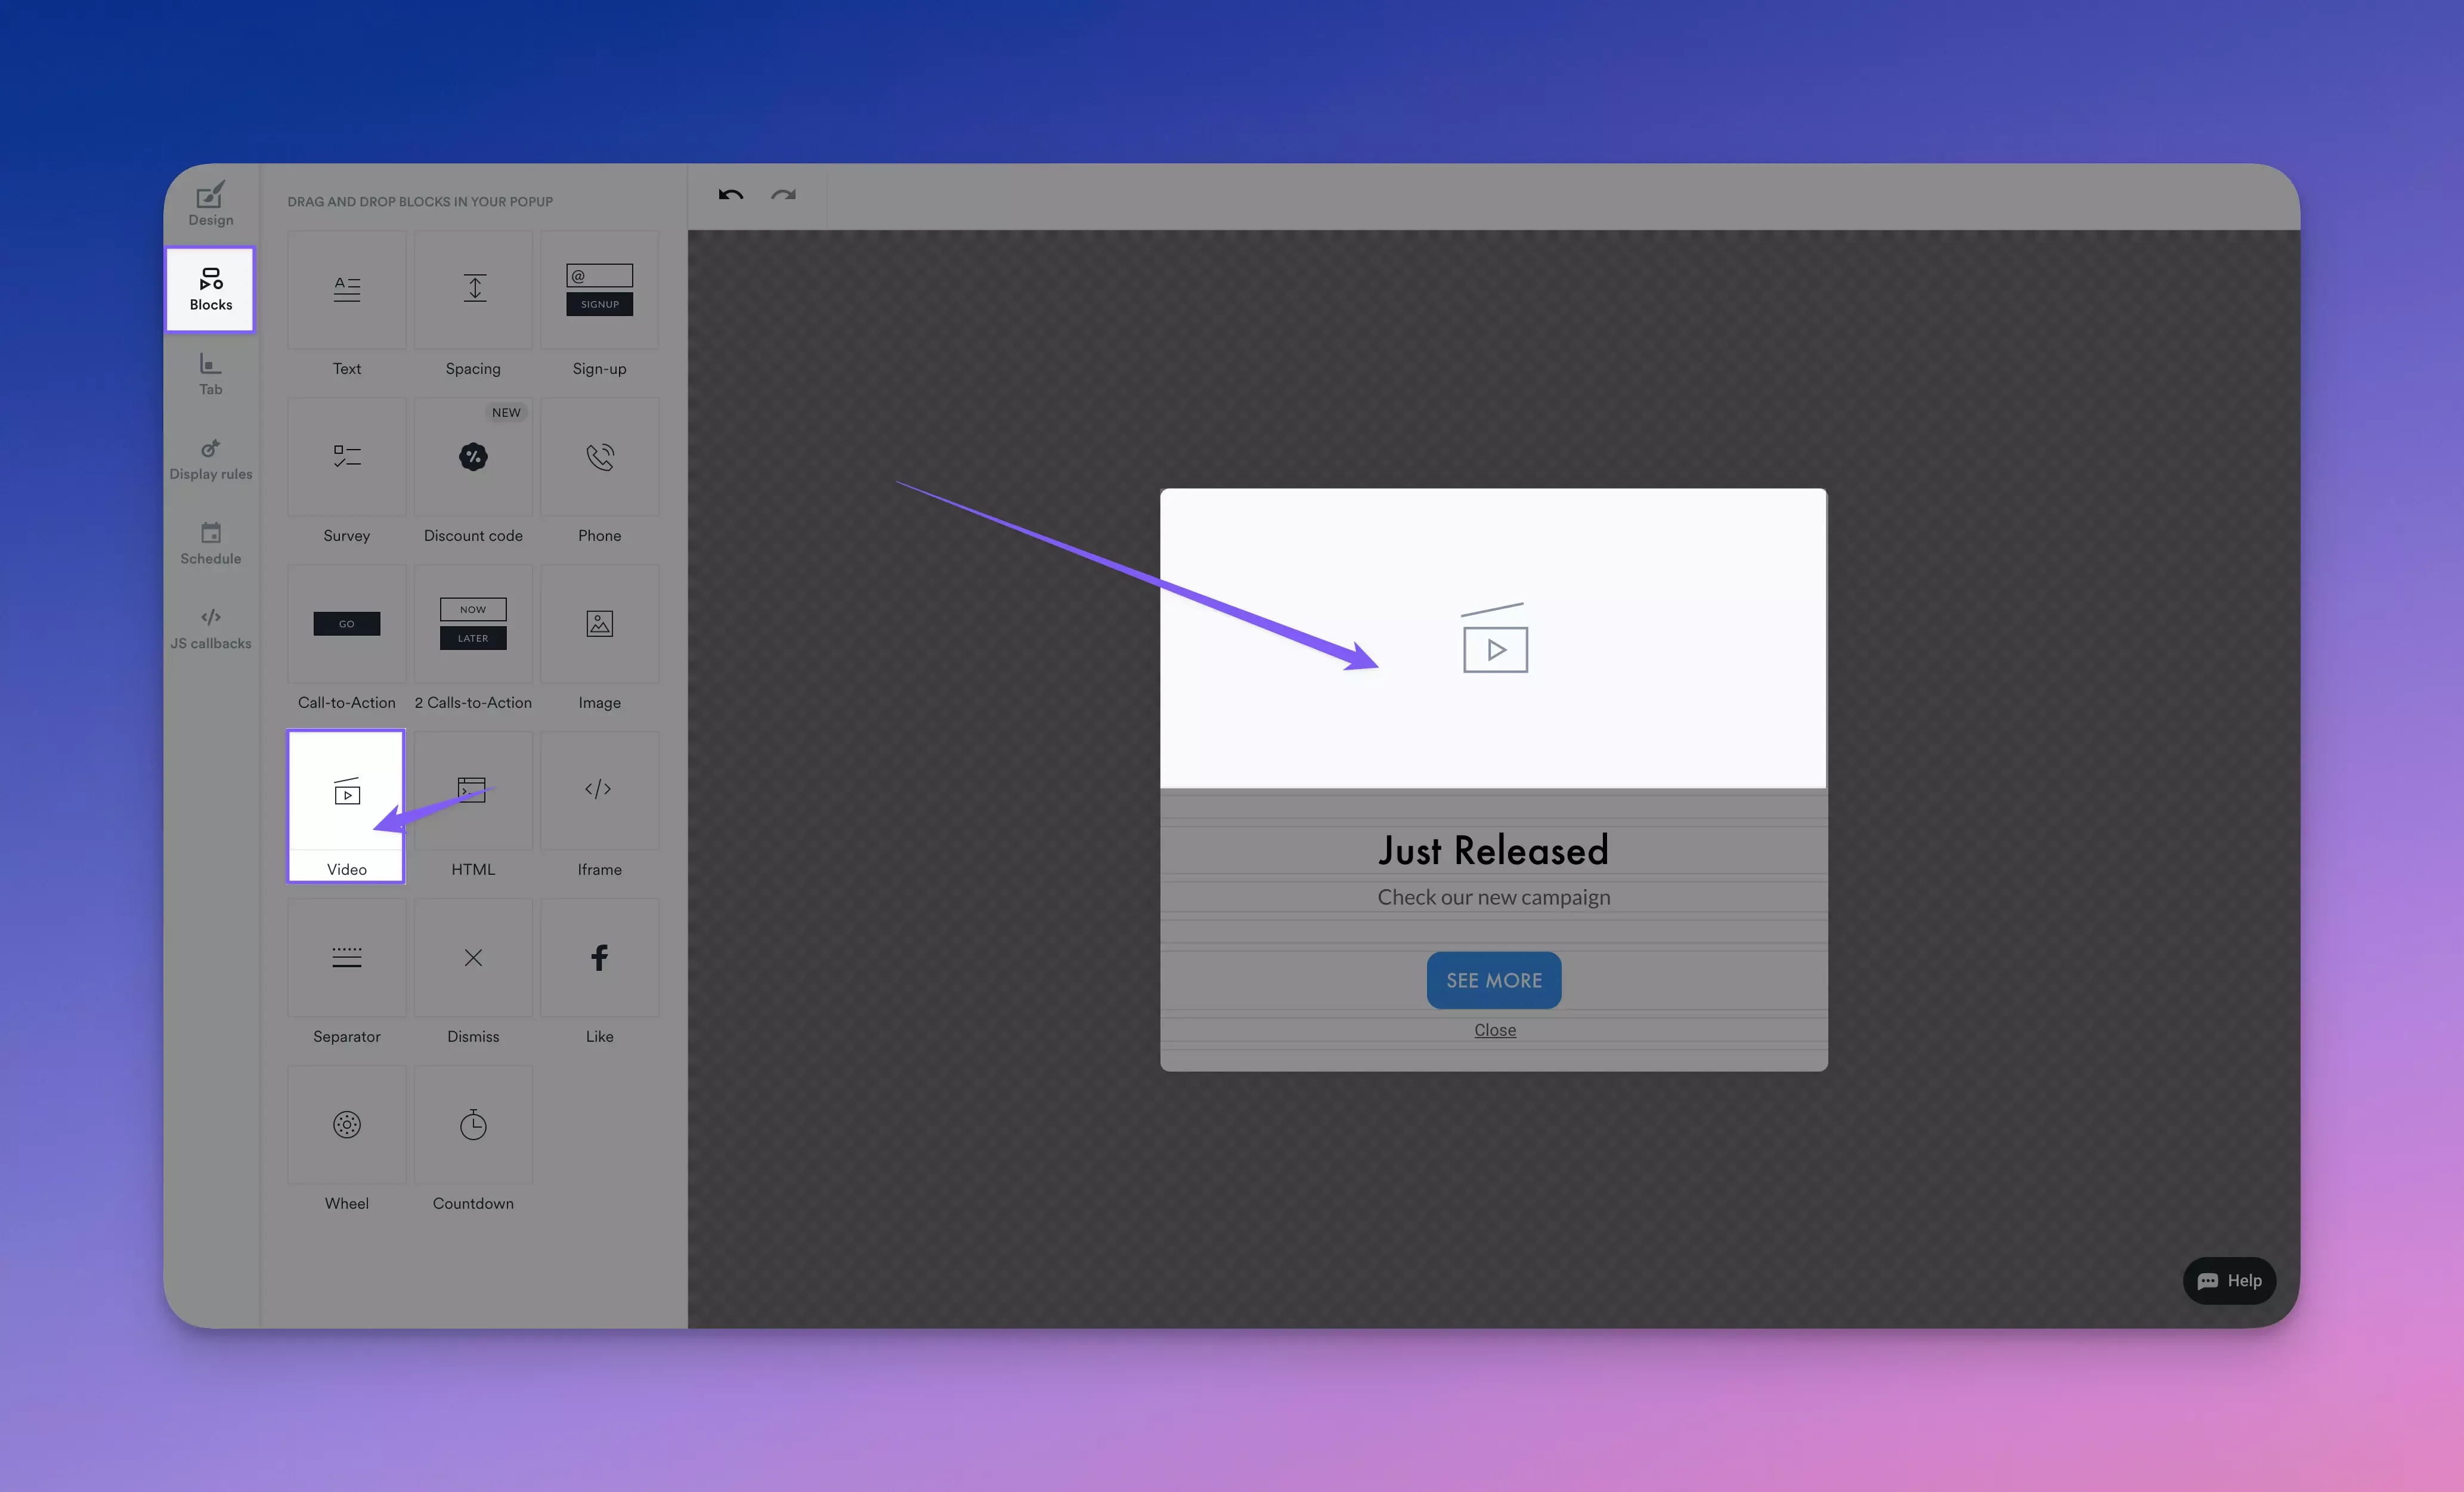Screen dimensions: 2464x1492
Task: Open the Schedule section
Action: point(210,544)
